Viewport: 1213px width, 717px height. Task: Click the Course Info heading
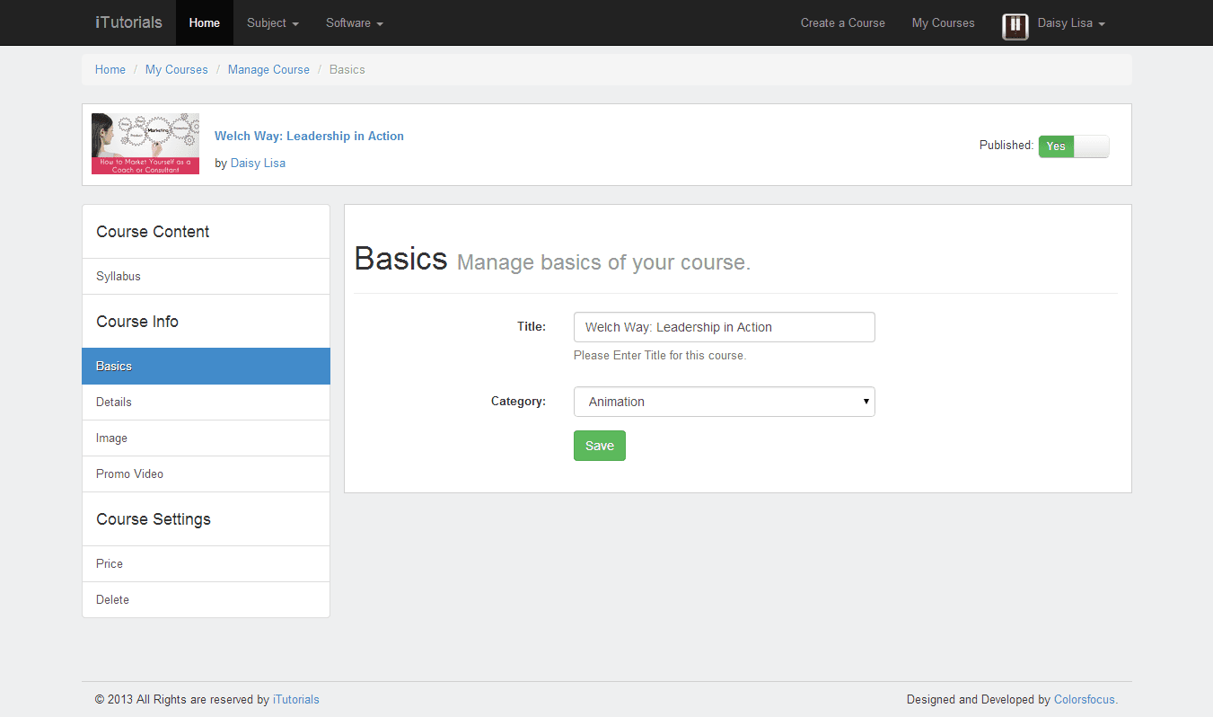click(137, 322)
